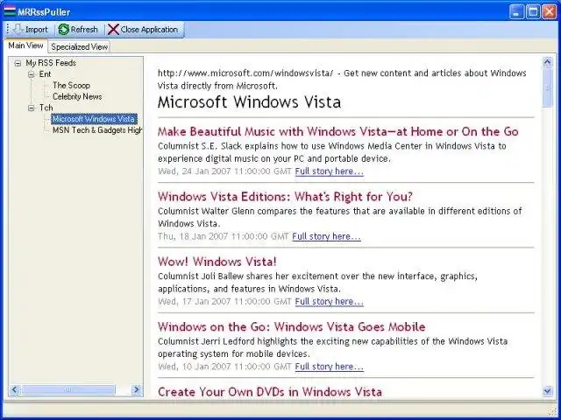Click the feed pane scroll down arrow
Screen dimensions: 561x420
[x=547, y=391]
